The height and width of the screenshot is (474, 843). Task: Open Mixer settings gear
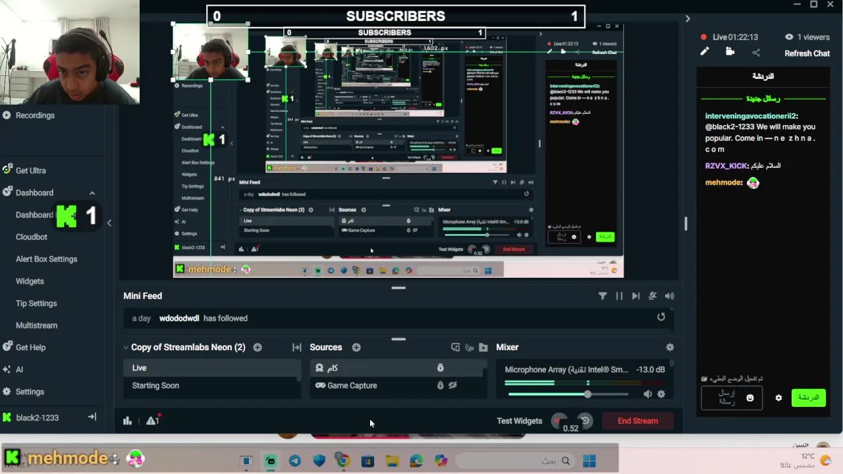coord(670,348)
